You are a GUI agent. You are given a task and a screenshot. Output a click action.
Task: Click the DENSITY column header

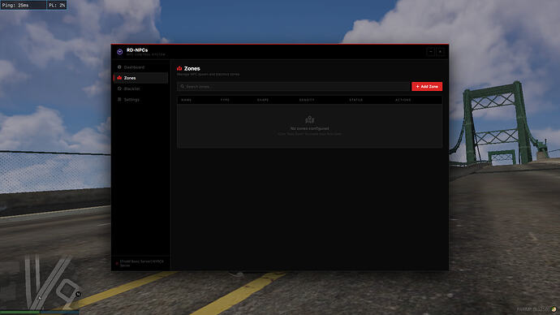[307, 100]
